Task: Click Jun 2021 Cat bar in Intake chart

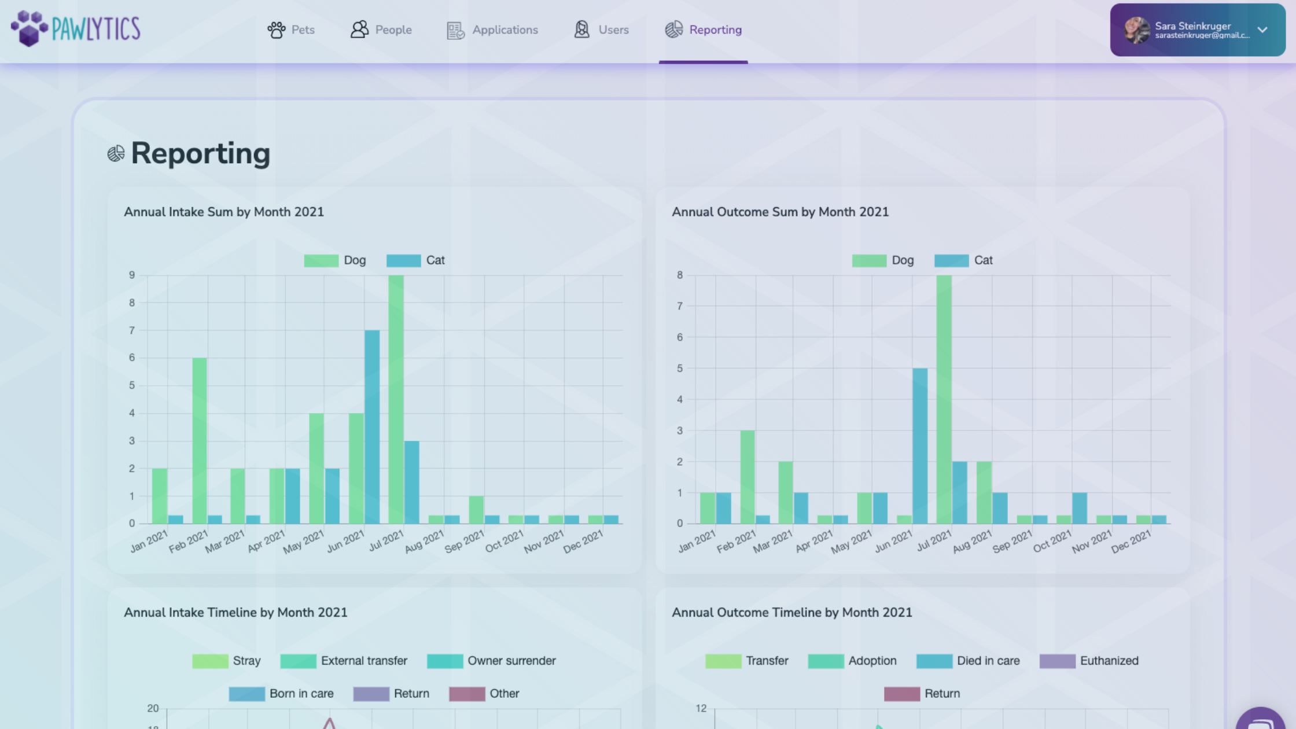Action: pyautogui.click(x=372, y=427)
